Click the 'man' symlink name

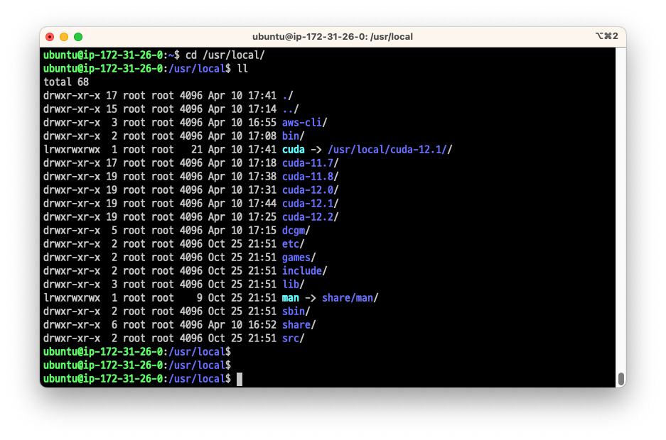pyautogui.click(x=291, y=298)
